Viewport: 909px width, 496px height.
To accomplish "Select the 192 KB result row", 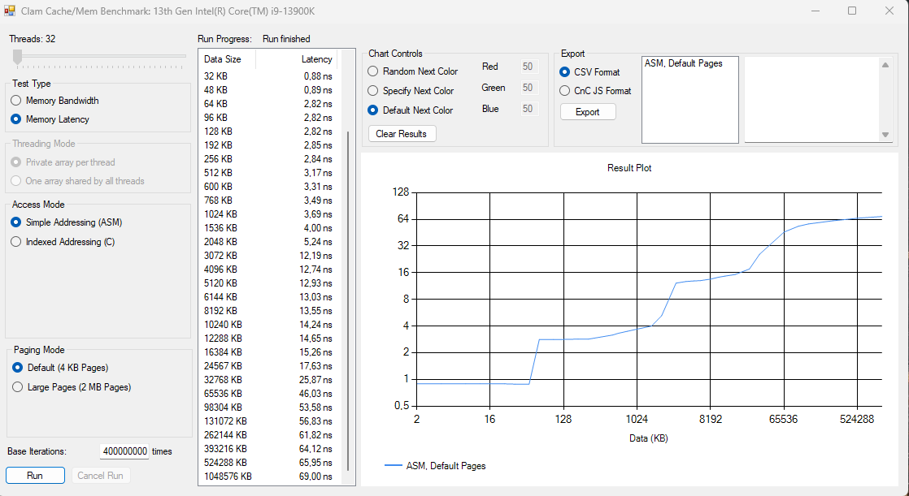I will (x=268, y=145).
